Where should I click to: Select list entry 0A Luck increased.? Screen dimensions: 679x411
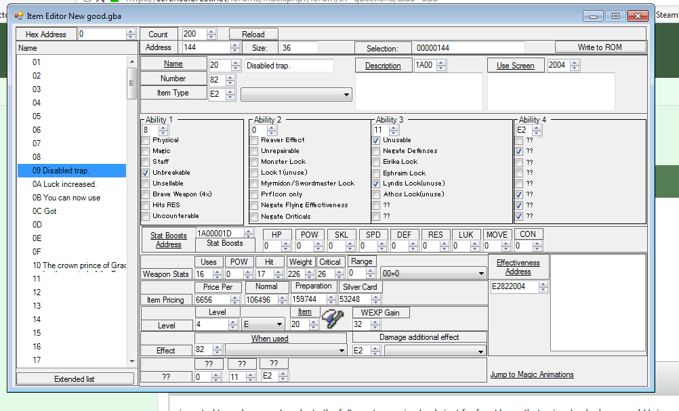(x=64, y=184)
